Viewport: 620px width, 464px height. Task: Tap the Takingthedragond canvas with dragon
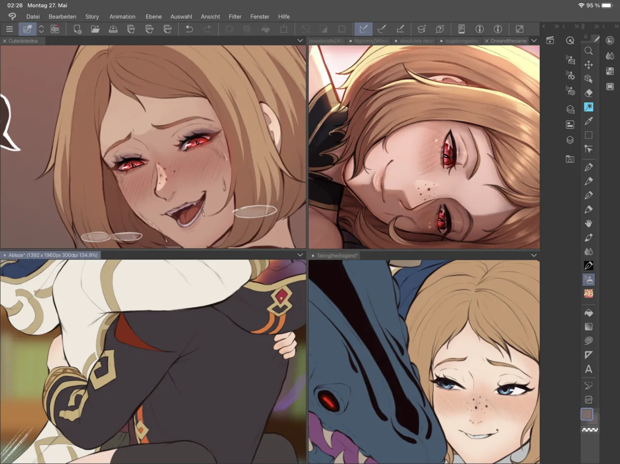[424, 361]
